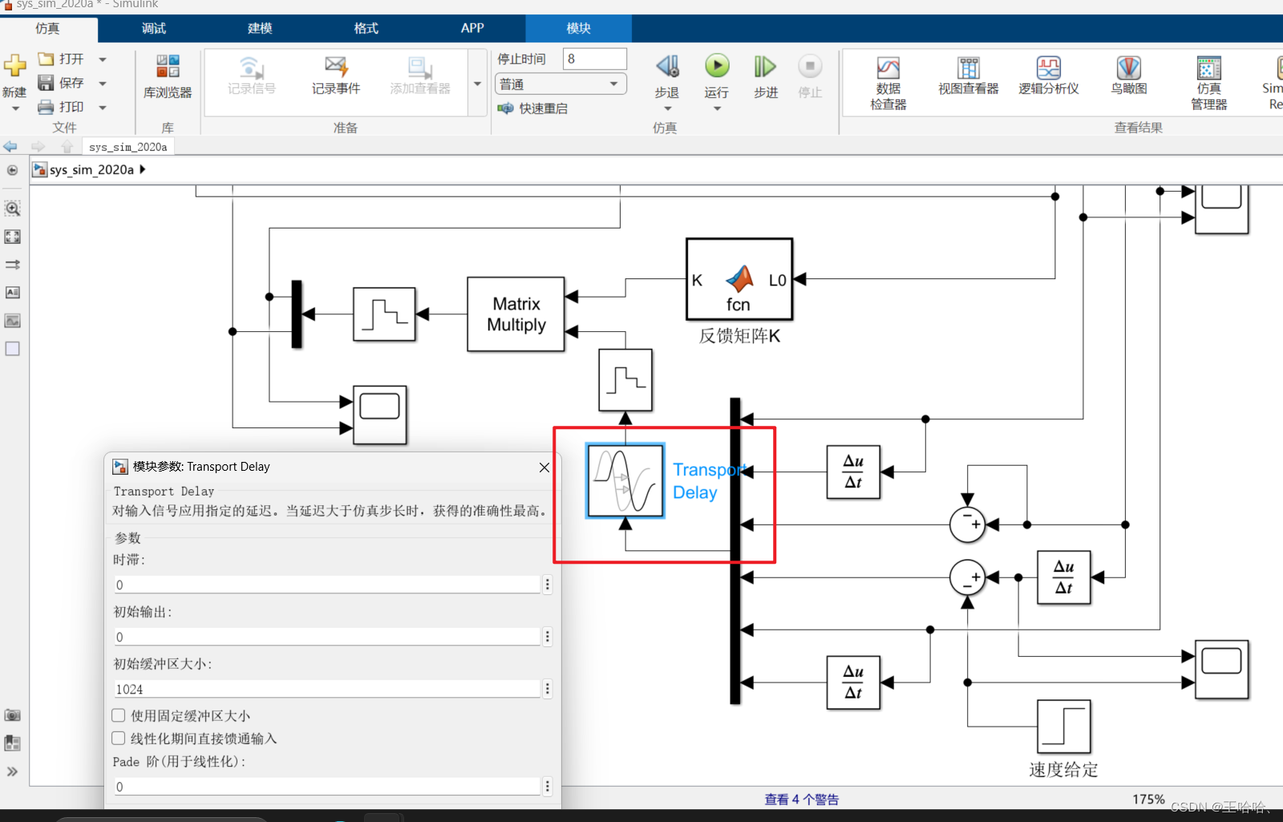Click the screenshot camera icon in left palette
The height and width of the screenshot is (822, 1283).
coord(13,715)
